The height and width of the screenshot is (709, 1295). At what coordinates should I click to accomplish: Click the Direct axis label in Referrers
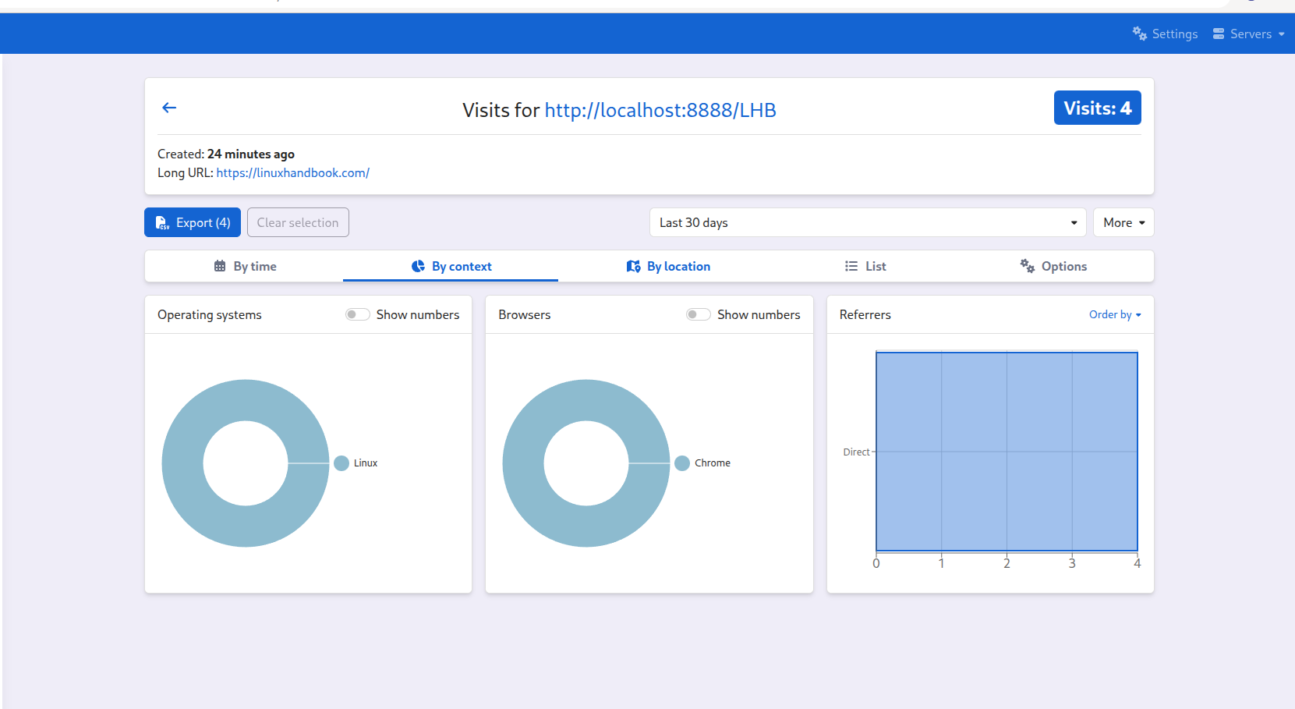[x=856, y=452]
